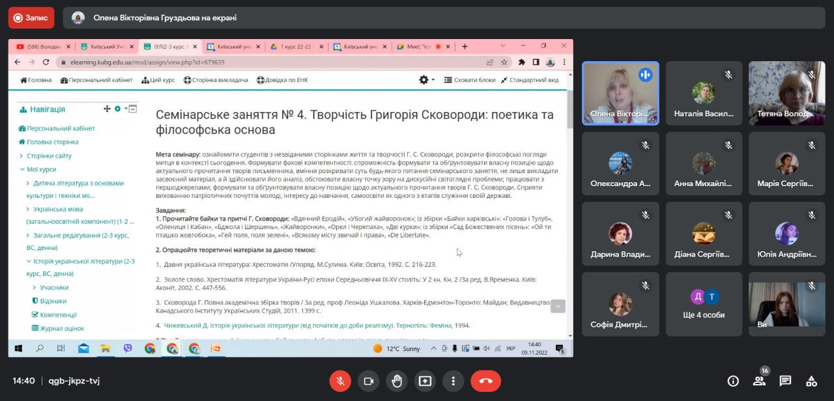This screenshot has height=401, width=834.
Task: Toggle Стандартний вид
Action: [530, 80]
